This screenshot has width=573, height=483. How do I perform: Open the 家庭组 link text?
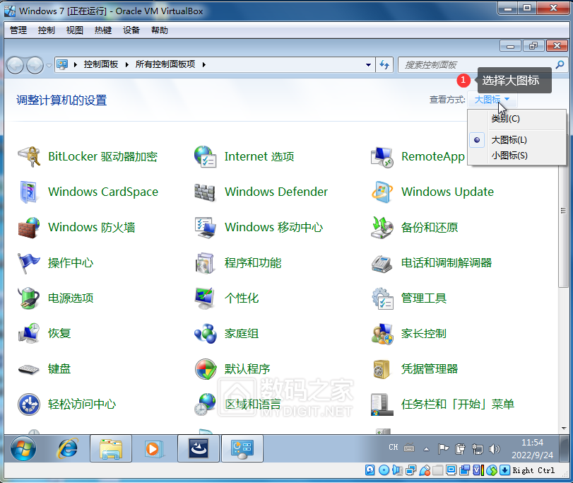tap(242, 334)
